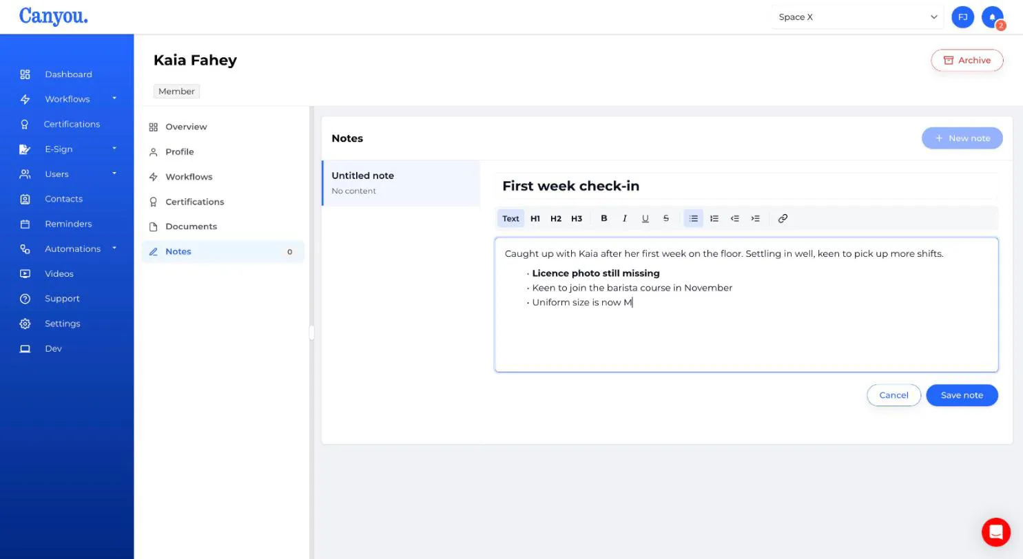Click the outdent list icon

click(735, 218)
